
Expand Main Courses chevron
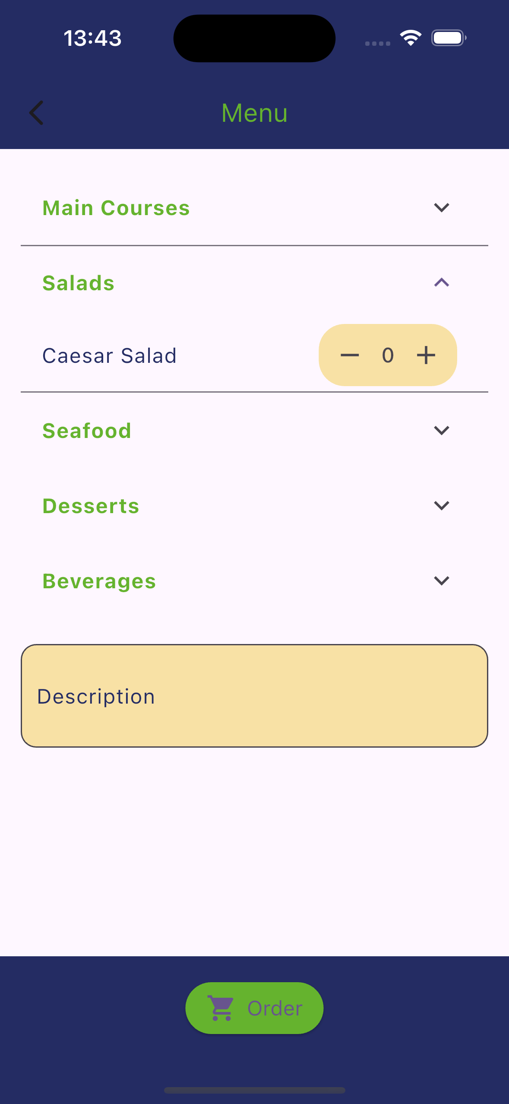coord(441,208)
